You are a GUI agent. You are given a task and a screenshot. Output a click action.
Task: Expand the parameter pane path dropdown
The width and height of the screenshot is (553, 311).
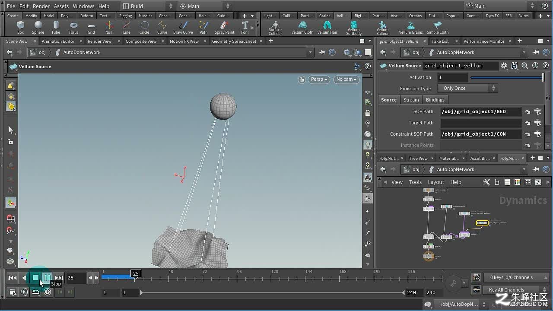[524, 52]
